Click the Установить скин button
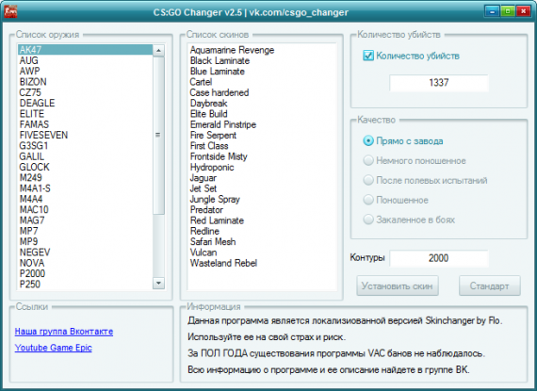The width and height of the screenshot is (537, 391). [x=398, y=285]
